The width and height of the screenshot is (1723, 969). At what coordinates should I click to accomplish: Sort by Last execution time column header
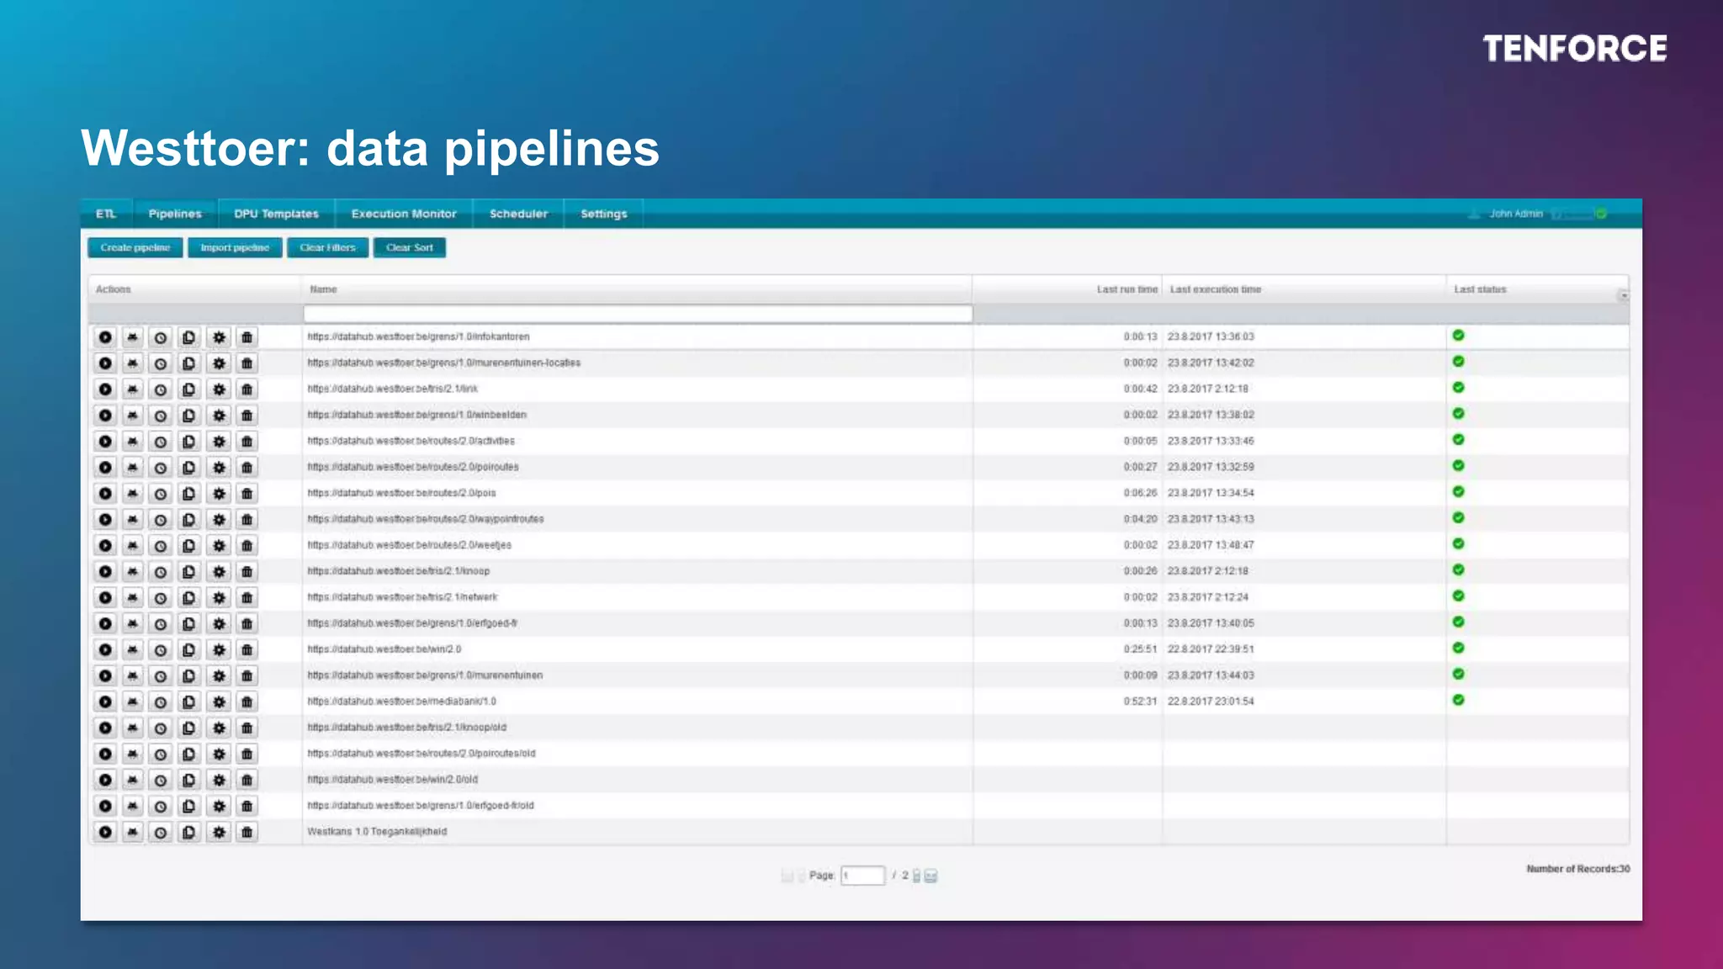[1215, 289]
